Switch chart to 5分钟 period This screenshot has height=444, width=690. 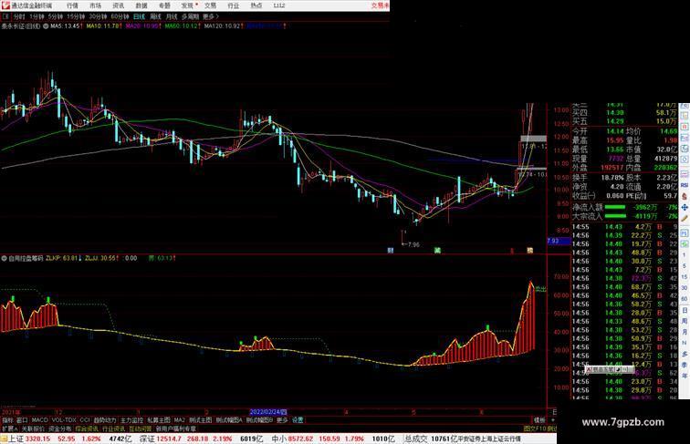(56, 16)
